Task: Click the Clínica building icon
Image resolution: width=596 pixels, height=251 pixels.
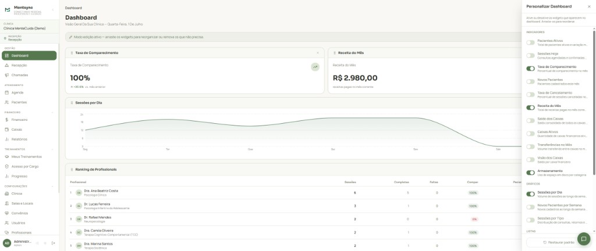Action: click(7, 193)
